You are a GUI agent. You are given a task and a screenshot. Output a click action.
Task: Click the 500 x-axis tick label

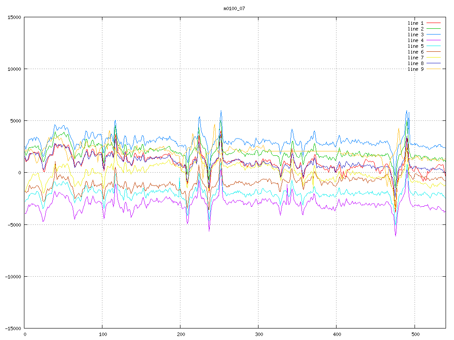tap(414, 334)
